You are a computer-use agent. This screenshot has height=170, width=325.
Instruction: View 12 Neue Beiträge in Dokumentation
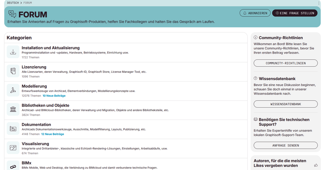pos(53,134)
